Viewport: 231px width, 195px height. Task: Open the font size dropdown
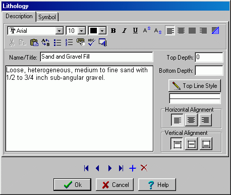(x=82, y=31)
